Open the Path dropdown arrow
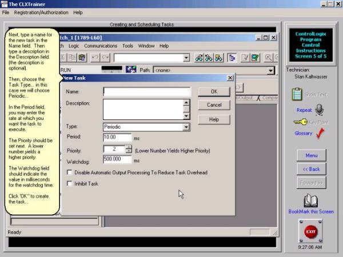The image size is (343, 257). (x=270, y=70)
